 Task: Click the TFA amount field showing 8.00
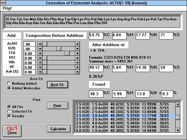click(29, 53)
